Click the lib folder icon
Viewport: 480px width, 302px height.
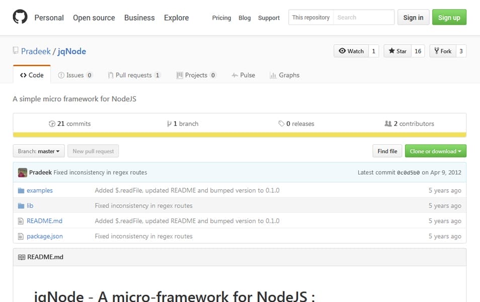(x=20, y=205)
